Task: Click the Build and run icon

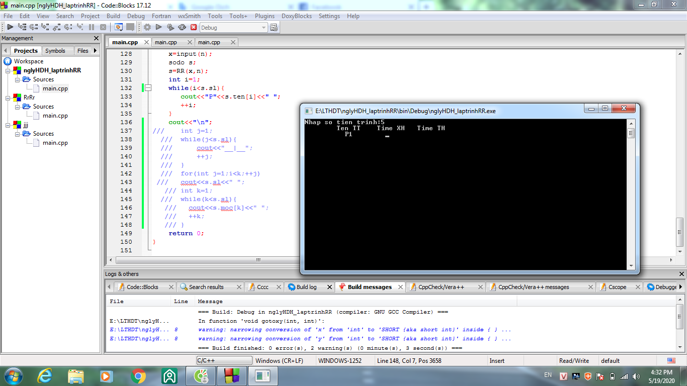Action: (170, 27)
